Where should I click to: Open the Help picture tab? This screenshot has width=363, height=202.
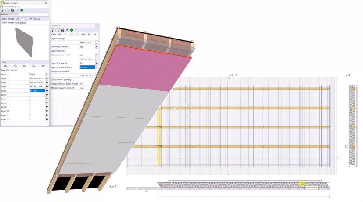coord(21,22)
